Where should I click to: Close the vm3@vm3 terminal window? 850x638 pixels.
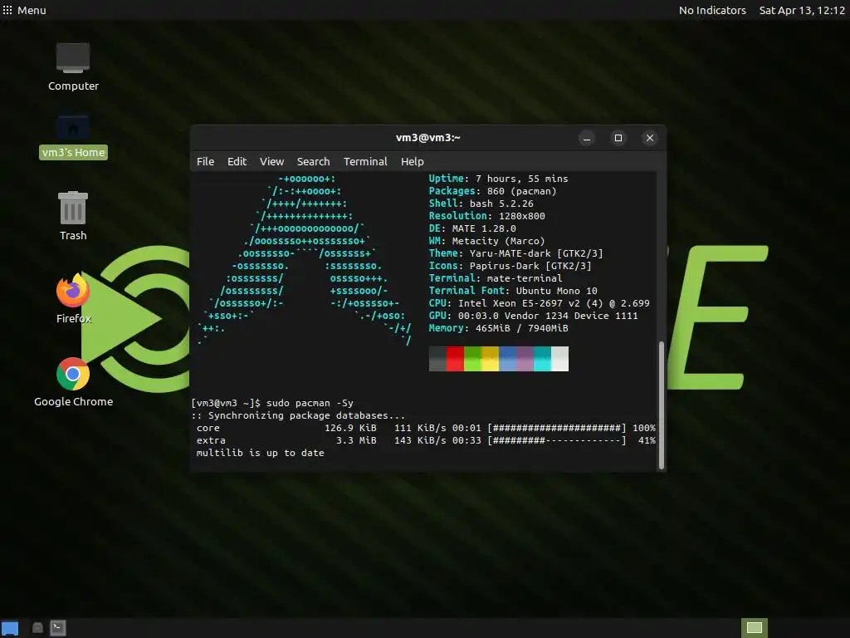coord(649,139)
